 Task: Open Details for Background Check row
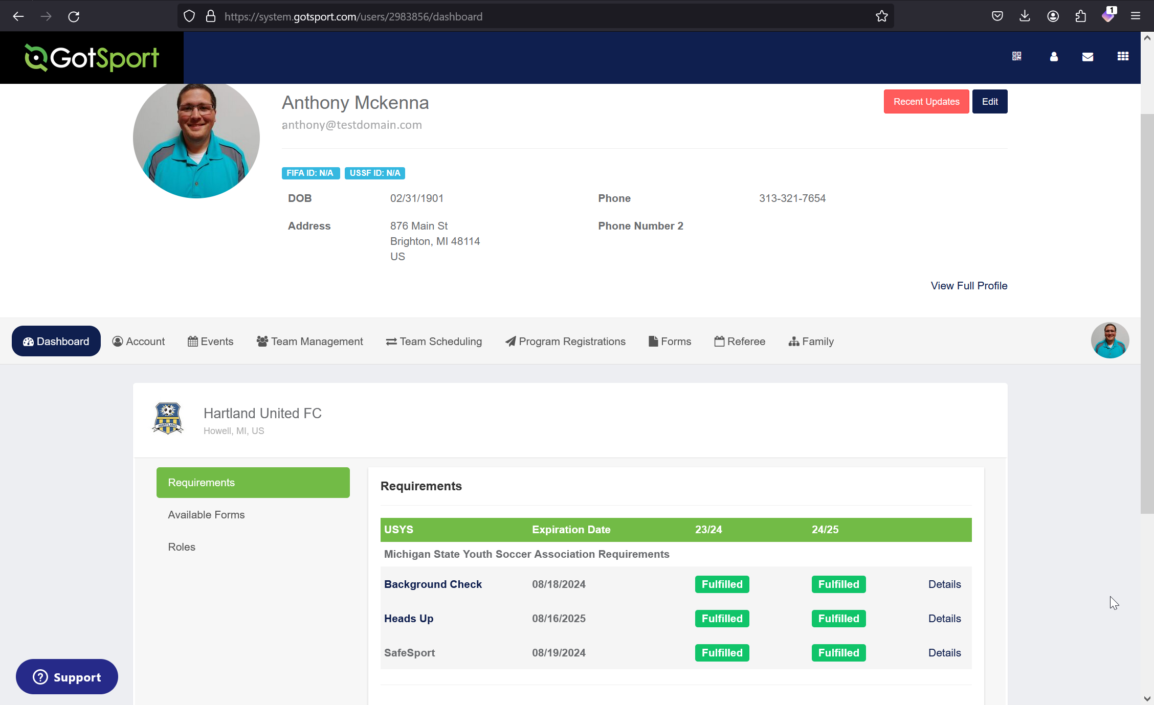point(944,584)
